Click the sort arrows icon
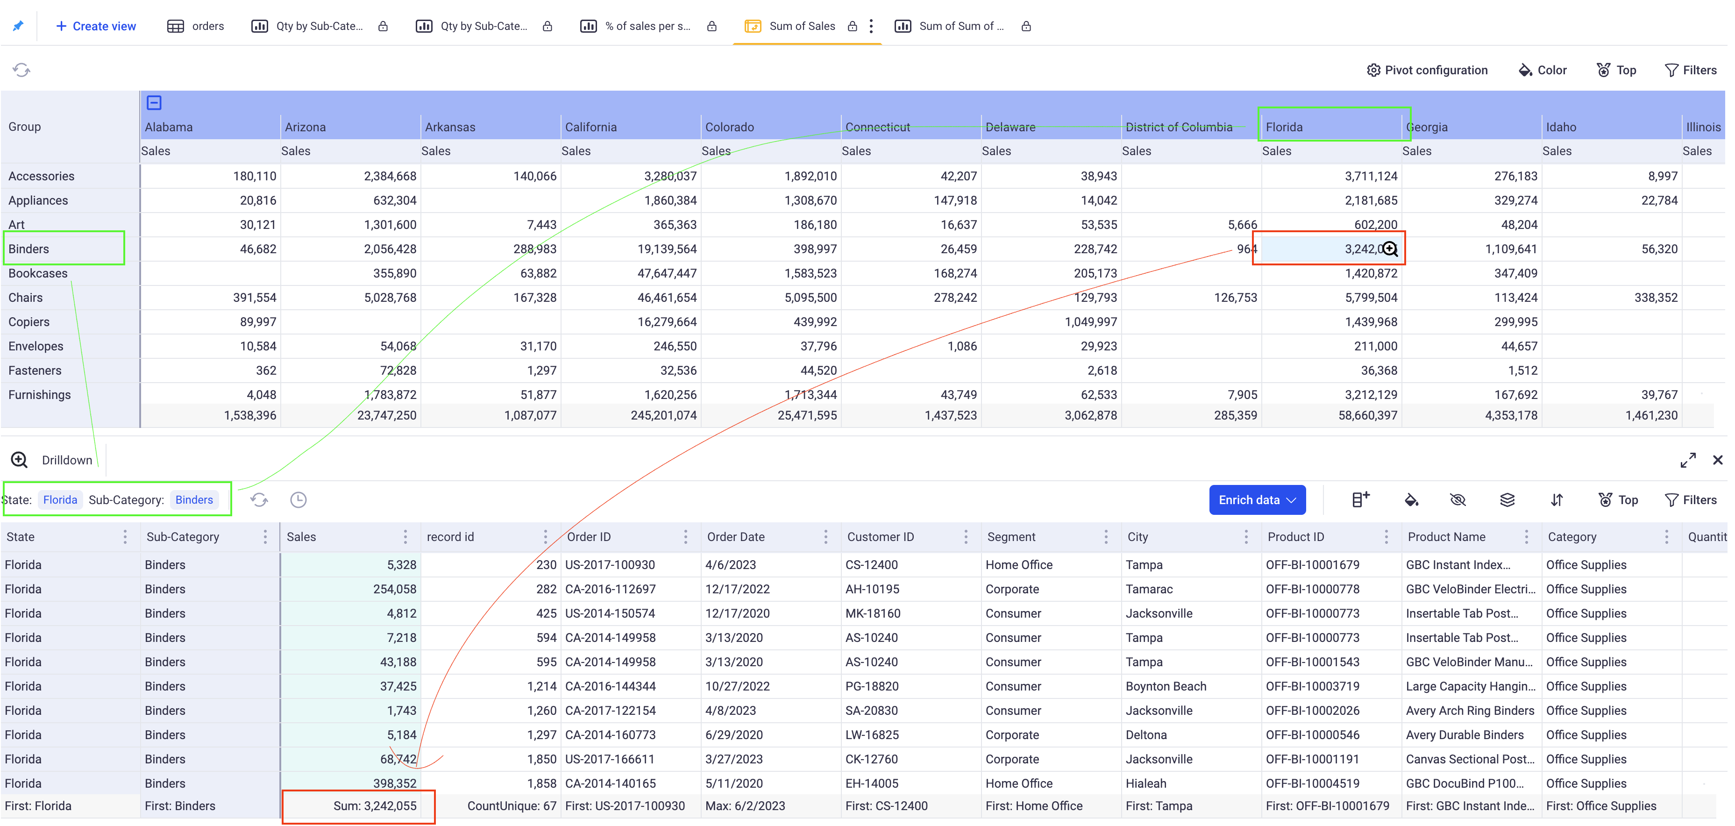This screenshot has width=1735, height=826. coord(1557,500)
